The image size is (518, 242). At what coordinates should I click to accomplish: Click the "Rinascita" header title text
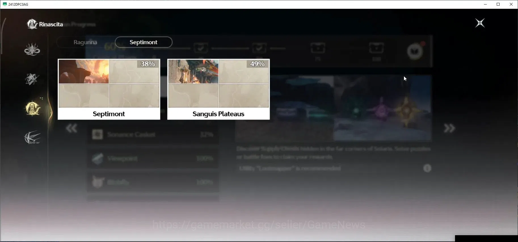(x=51, y=24)
